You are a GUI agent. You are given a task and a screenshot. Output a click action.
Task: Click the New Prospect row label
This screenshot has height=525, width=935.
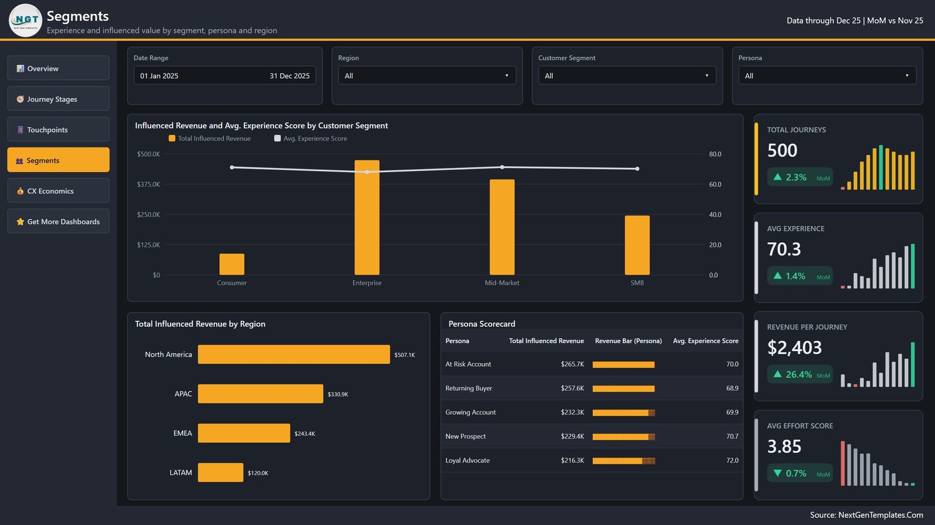(x=465, y=436)
